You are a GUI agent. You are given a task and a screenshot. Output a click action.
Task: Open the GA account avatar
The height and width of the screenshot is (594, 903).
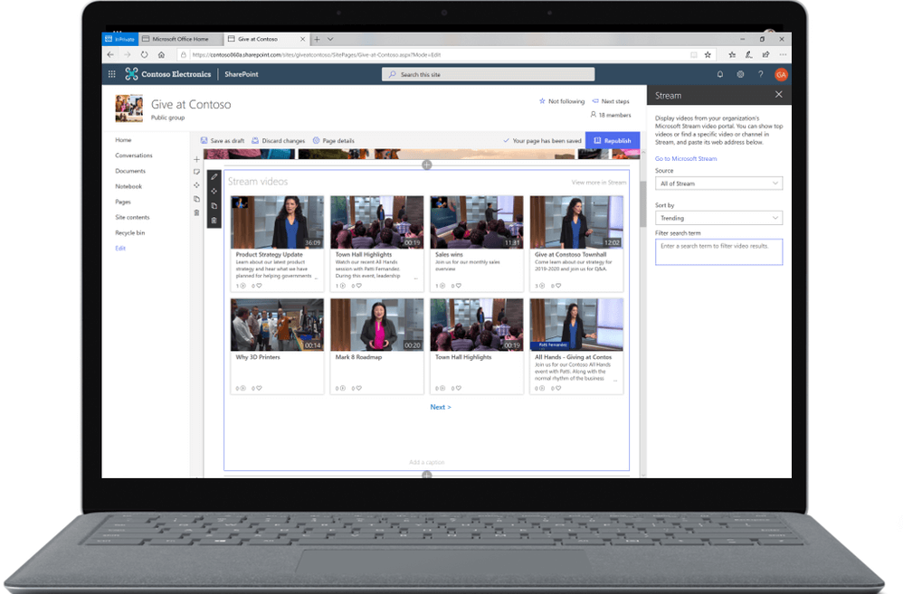[781, 74]
